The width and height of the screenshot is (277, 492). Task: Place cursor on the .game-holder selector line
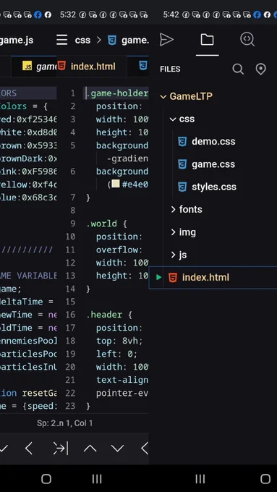tap(116, 93)
